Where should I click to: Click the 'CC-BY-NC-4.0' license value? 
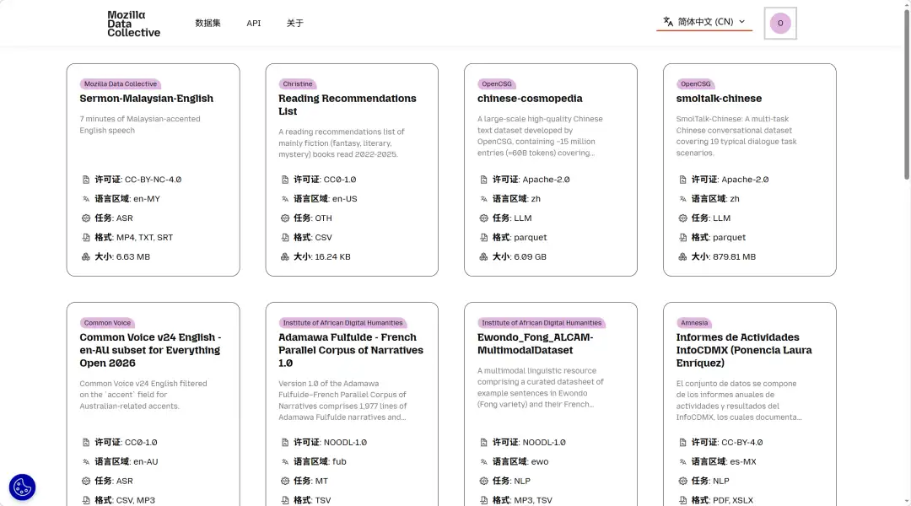point(154,180)
